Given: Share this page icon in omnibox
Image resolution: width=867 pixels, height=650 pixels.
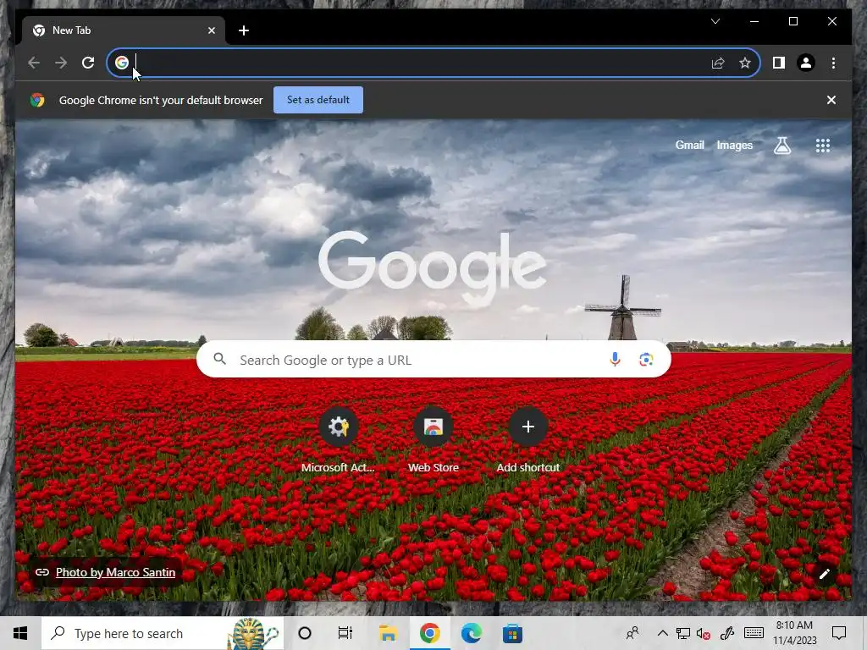Looking at the screenshot, I should (x=718, y=63).
